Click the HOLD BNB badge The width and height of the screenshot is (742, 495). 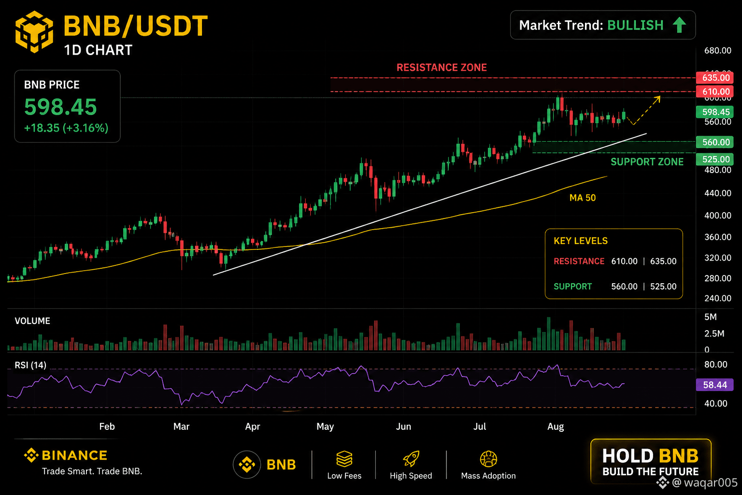click(x=651, y=462)
